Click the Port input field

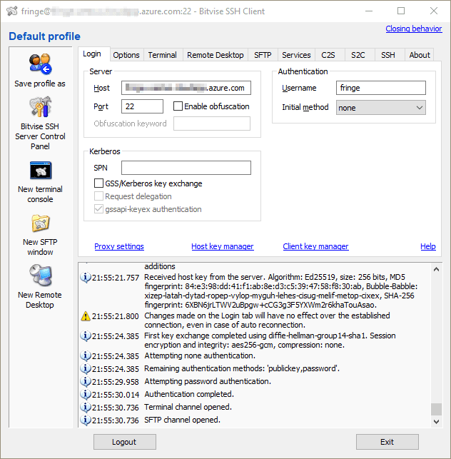click(142, 106)
